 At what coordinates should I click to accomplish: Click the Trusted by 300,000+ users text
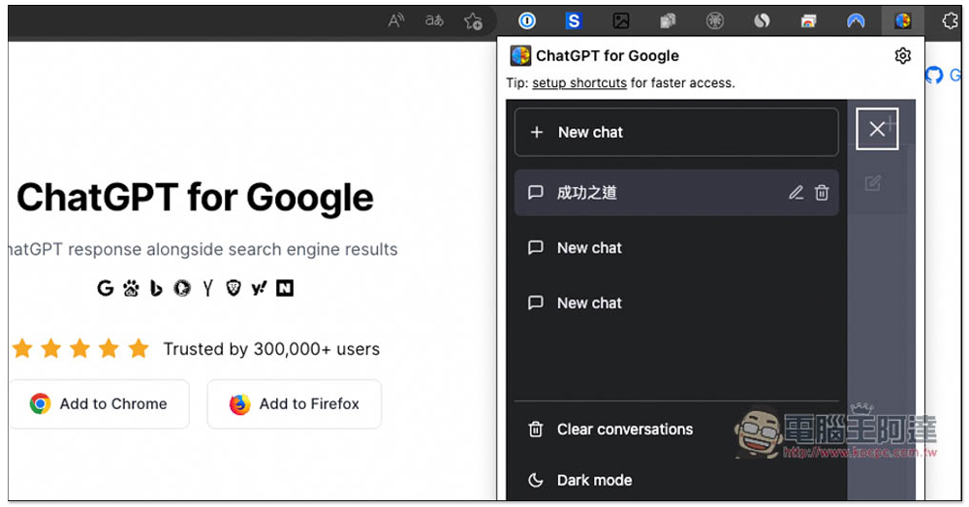[271, 349]
